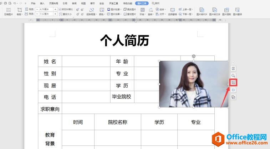Open the 插入 Insert tab
The image size is (270, 149).
[x=42, y=3]
